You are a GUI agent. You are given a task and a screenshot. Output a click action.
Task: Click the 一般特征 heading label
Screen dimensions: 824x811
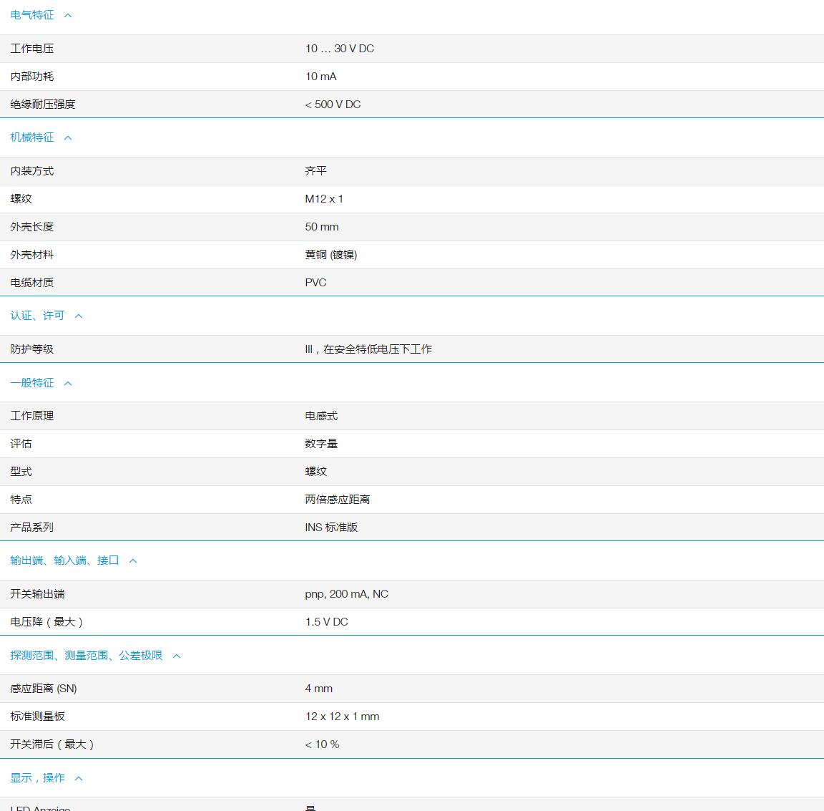(x=32, y=383)
